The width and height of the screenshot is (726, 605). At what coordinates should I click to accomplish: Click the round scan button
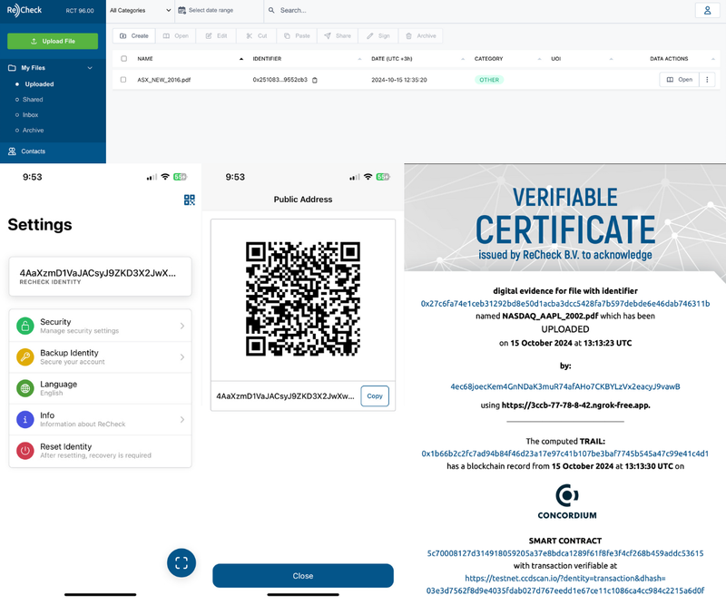point(181,563)
